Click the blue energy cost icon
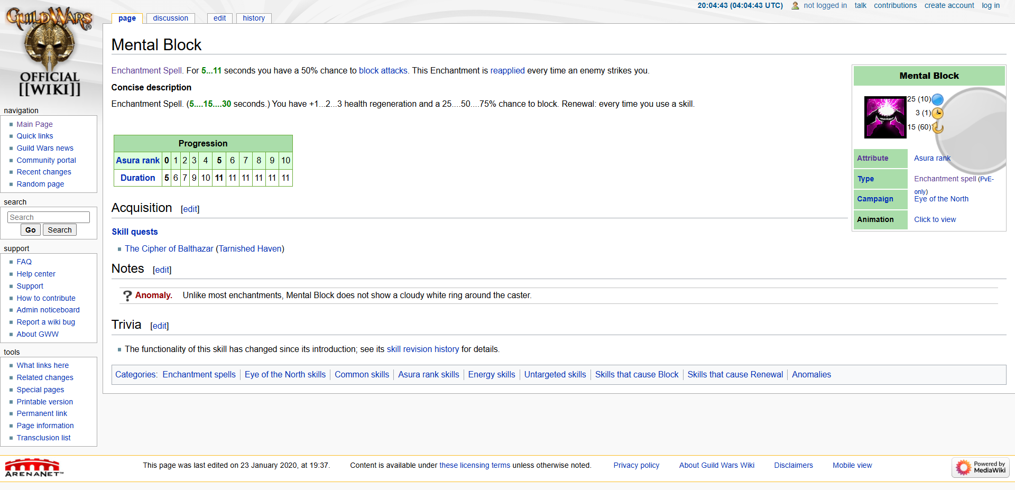This screenshot has width=1015, height=490. click(x=937, y=99)
